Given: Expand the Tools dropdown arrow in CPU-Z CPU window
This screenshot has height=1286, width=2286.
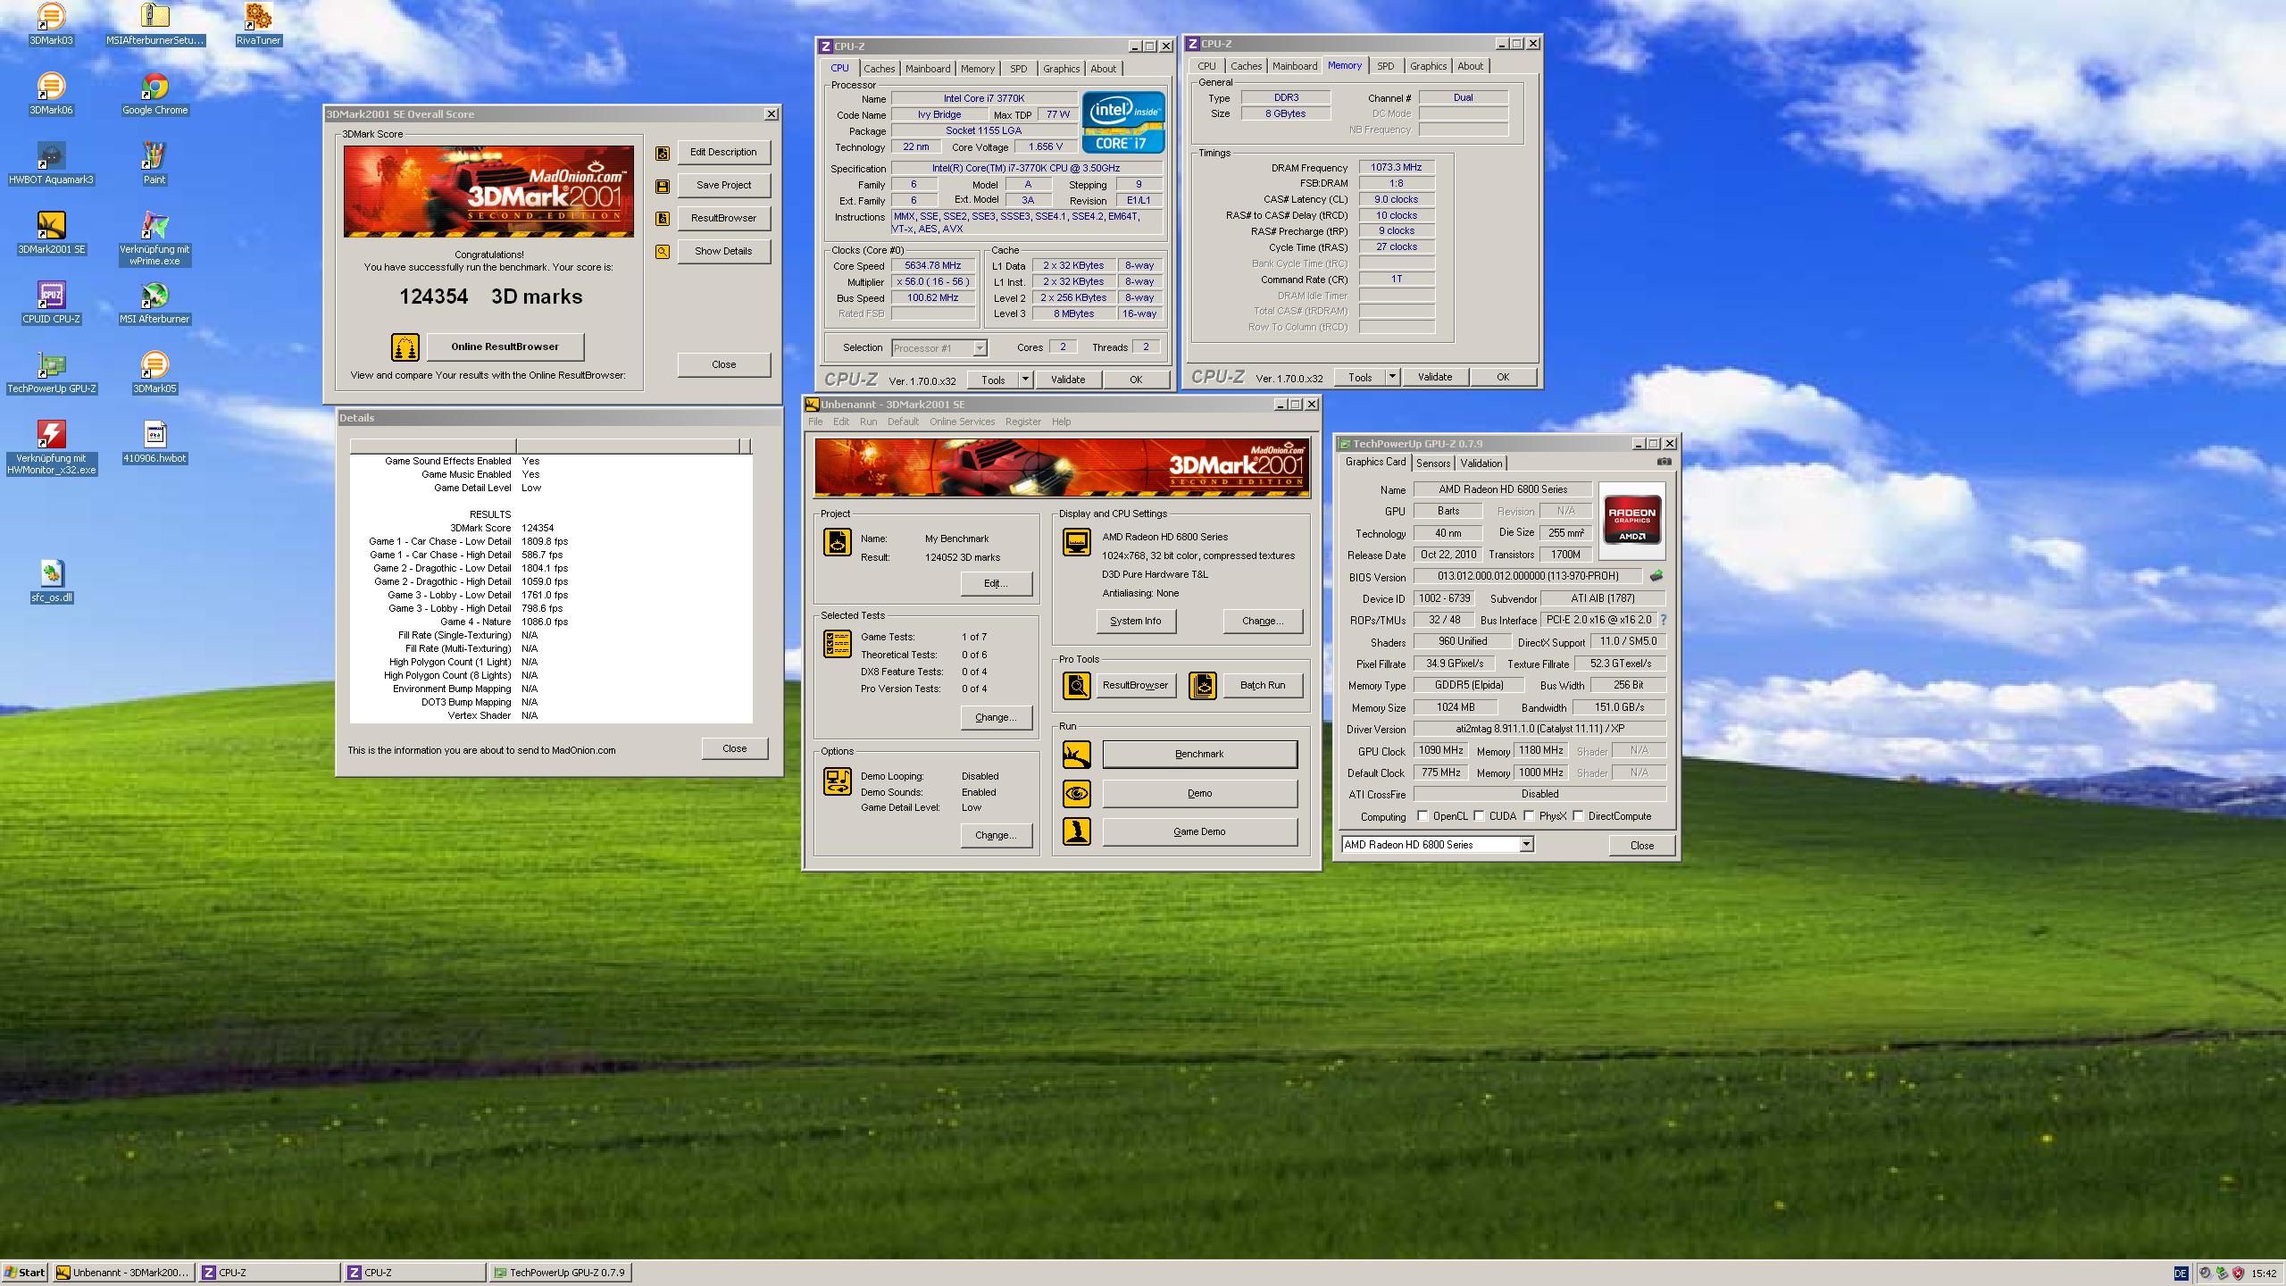Looking at the screenshot, I should pos(1025,380).
